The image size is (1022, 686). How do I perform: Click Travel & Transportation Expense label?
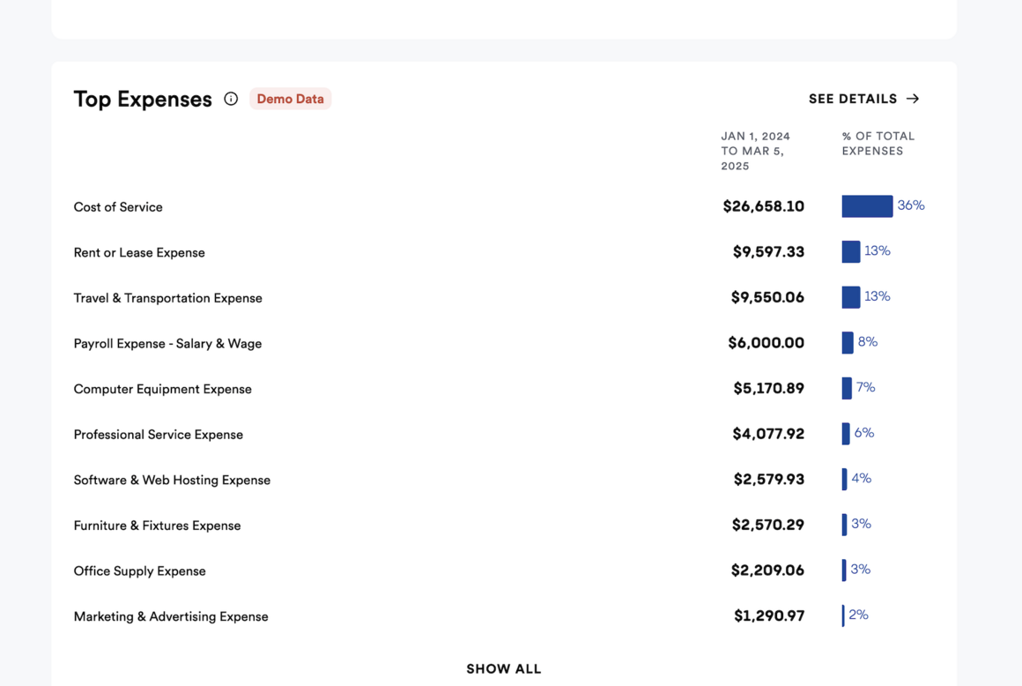click(x=167, y=298)
